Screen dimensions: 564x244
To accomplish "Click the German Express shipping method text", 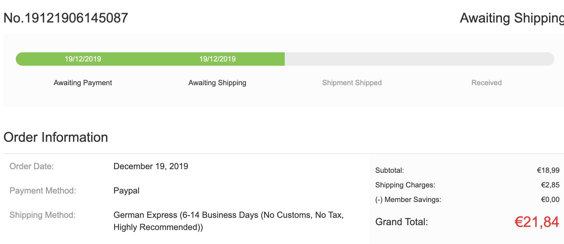I will click(x=228, y=215).
